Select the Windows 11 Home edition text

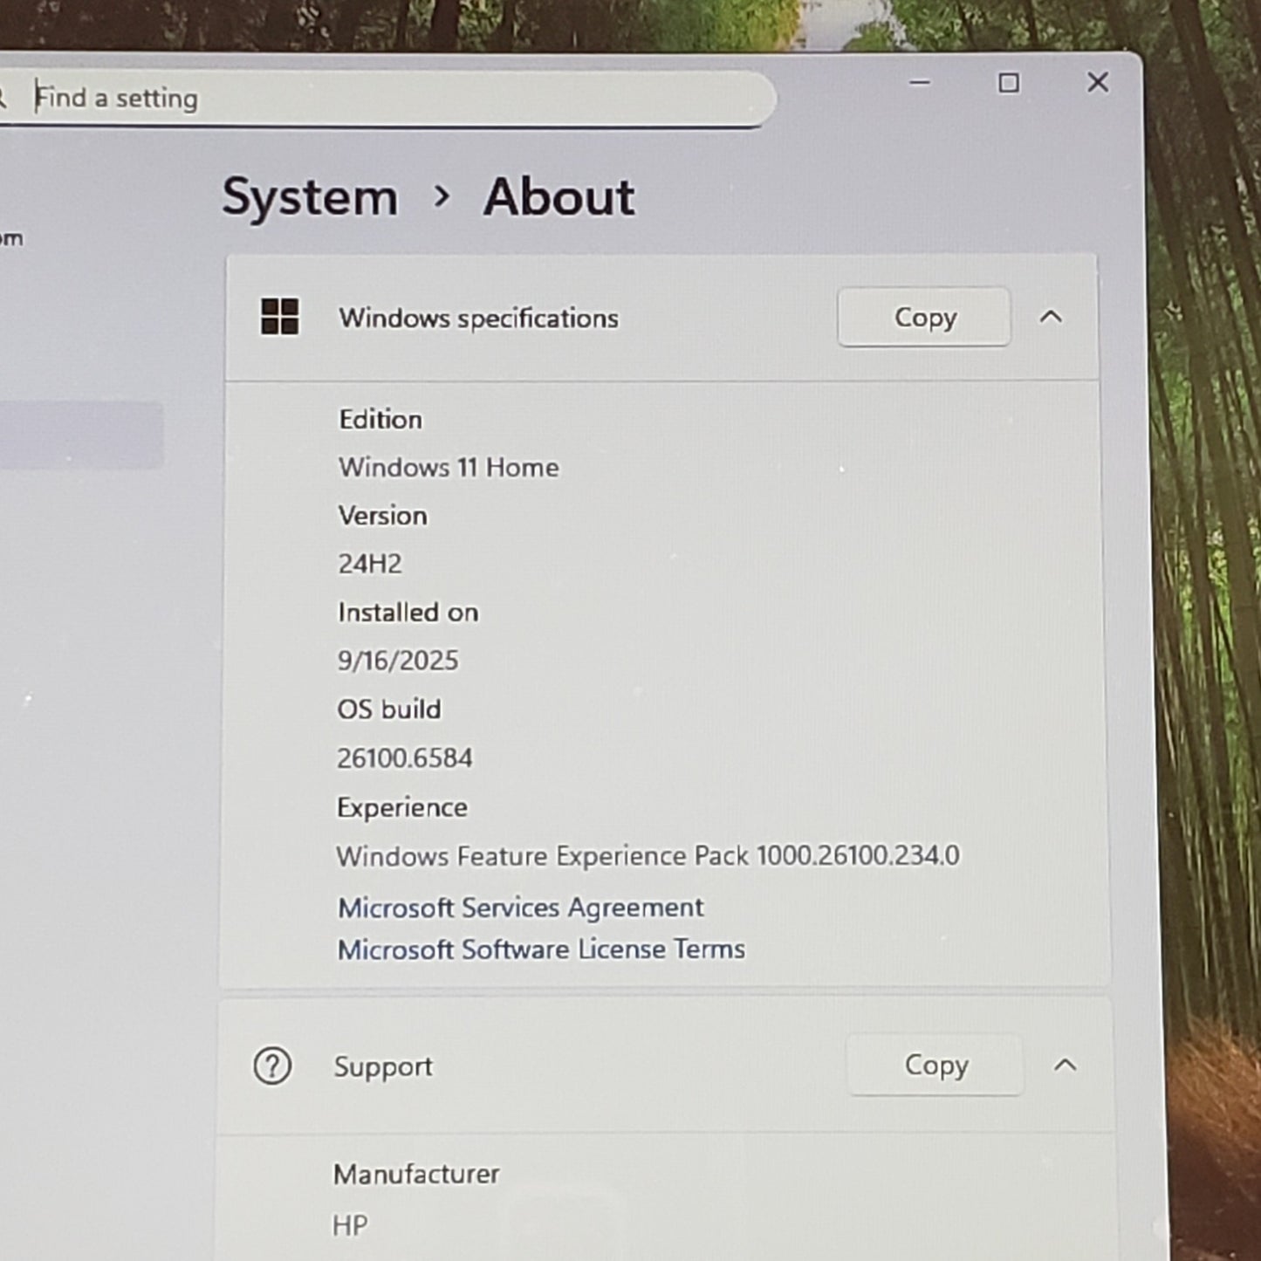coord(449,468)
